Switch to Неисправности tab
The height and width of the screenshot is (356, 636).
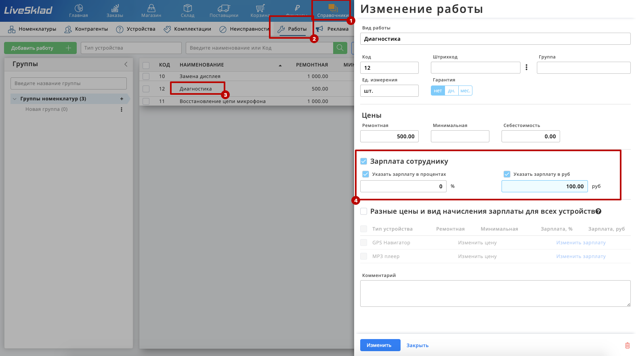245,29
